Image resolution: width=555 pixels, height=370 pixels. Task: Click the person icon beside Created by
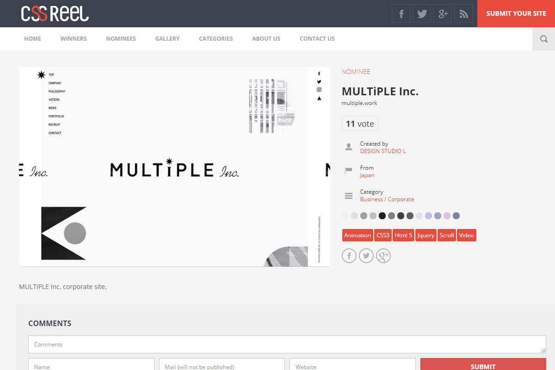coord(349,147)
